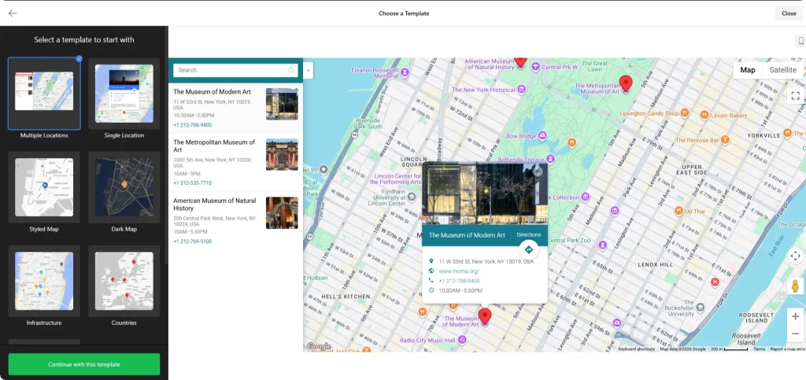The width and height of the screenshot is (806, 380).
Task: Click Fordham University at Lincoln Center pin
Action: pos(411,197)
